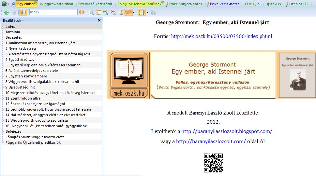Select chapter 4 Együtt érző szív
The image size is (316, 176).
coord(20,60)
